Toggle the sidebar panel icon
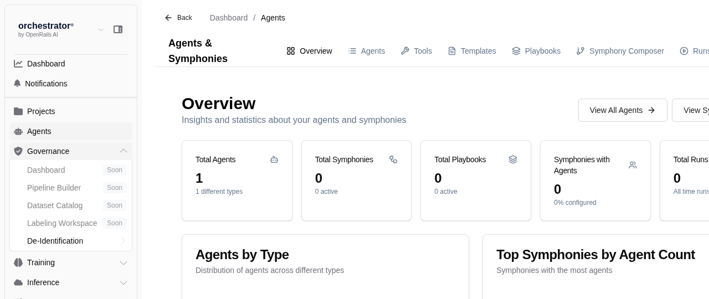This screenshot has width=709, height=299. [x=118, y=29]
